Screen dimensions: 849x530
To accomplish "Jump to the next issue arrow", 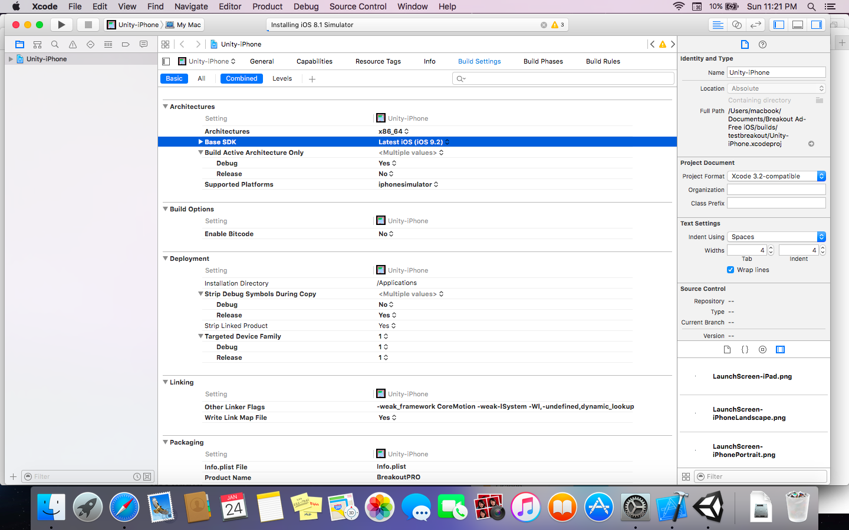I will click(x=673, y=44).
